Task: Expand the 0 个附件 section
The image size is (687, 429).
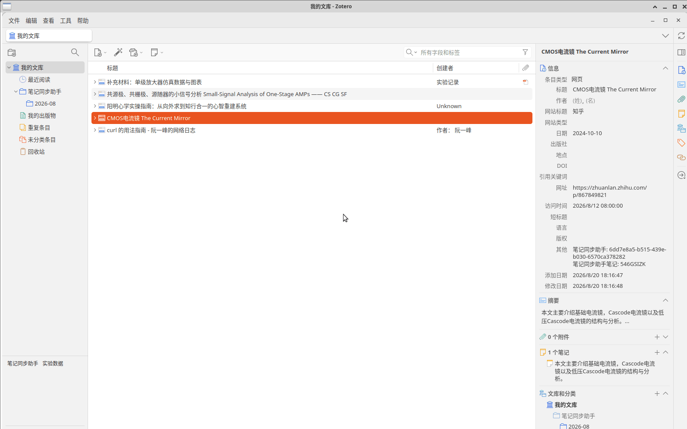Action: 666,337
